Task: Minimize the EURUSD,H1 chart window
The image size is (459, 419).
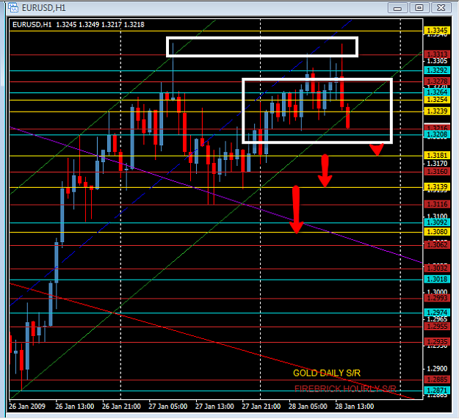Action: pyautogui.click(x=397, y=8)
